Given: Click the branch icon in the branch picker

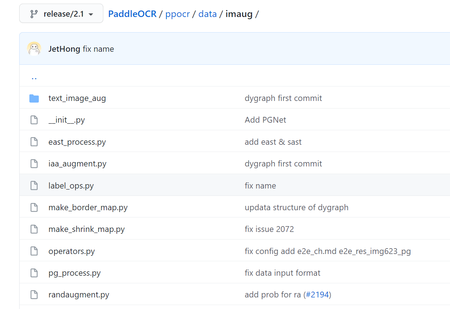Looking at the screenshot, I should 33,13.
